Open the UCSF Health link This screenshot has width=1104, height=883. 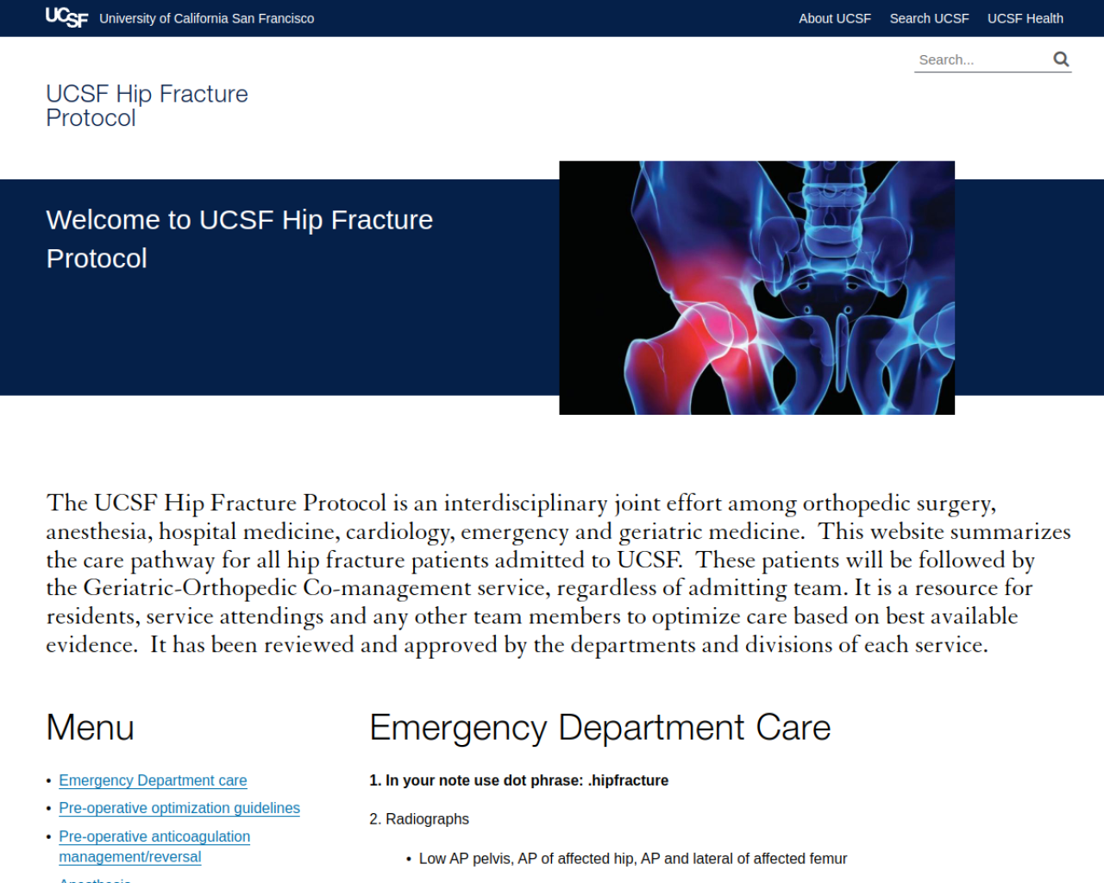1025,18
